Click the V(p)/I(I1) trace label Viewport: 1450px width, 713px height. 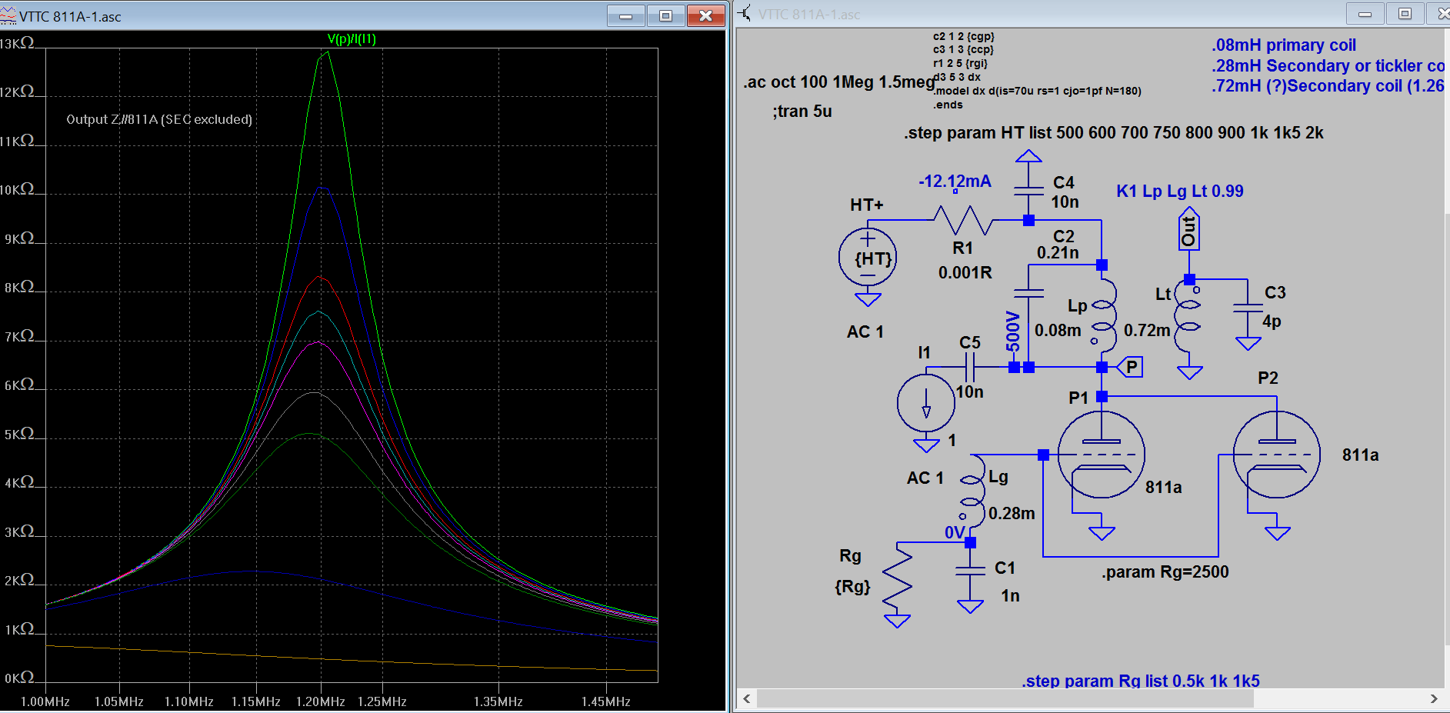coord(352,39)
